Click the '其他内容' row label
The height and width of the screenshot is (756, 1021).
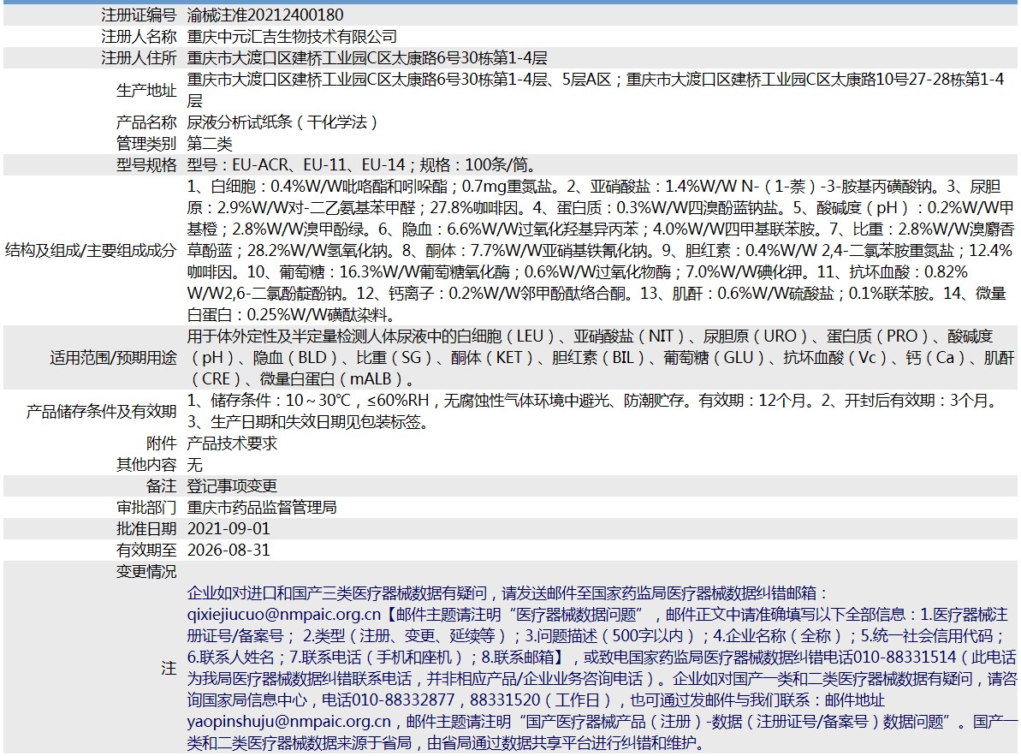[146, 465]
